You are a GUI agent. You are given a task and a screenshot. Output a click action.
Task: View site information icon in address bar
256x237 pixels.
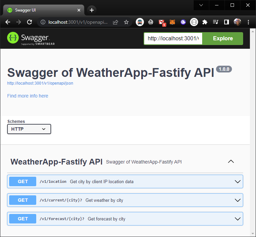[43, 22]
